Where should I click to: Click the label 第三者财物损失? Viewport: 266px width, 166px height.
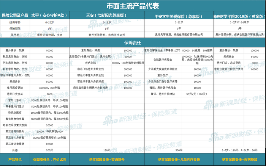tap(15, 132)
